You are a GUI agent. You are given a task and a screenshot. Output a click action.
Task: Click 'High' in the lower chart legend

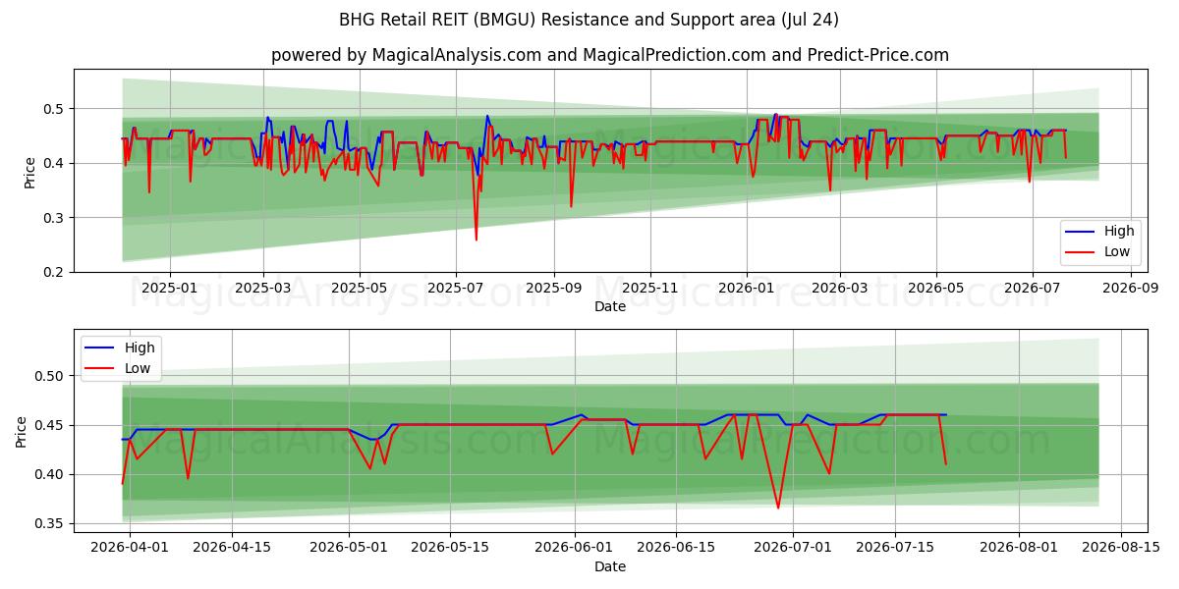140,348
